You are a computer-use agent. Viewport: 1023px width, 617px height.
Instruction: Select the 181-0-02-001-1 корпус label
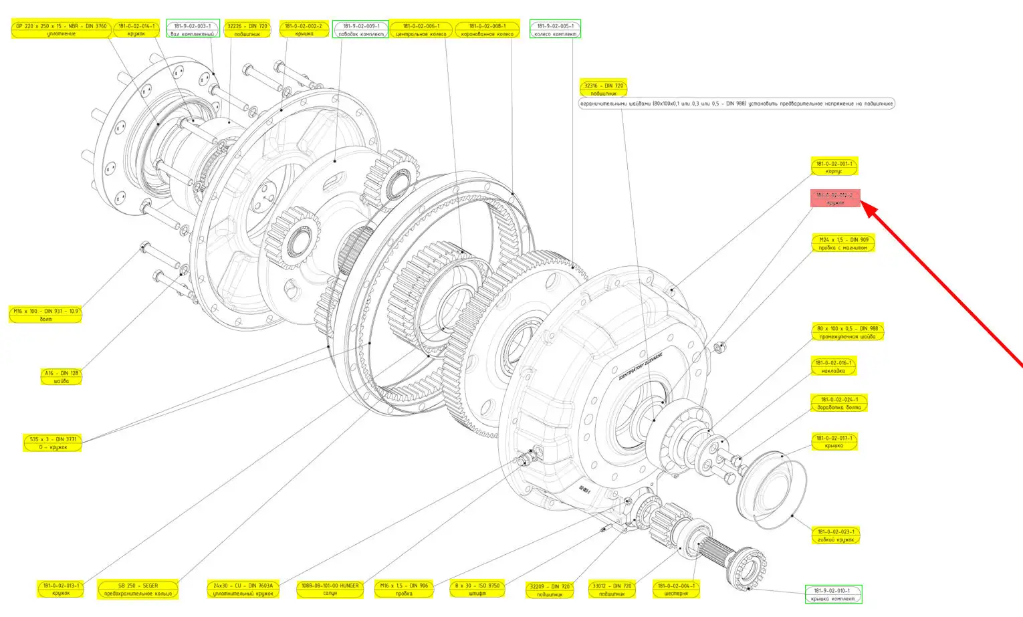[x=834, y=167]
